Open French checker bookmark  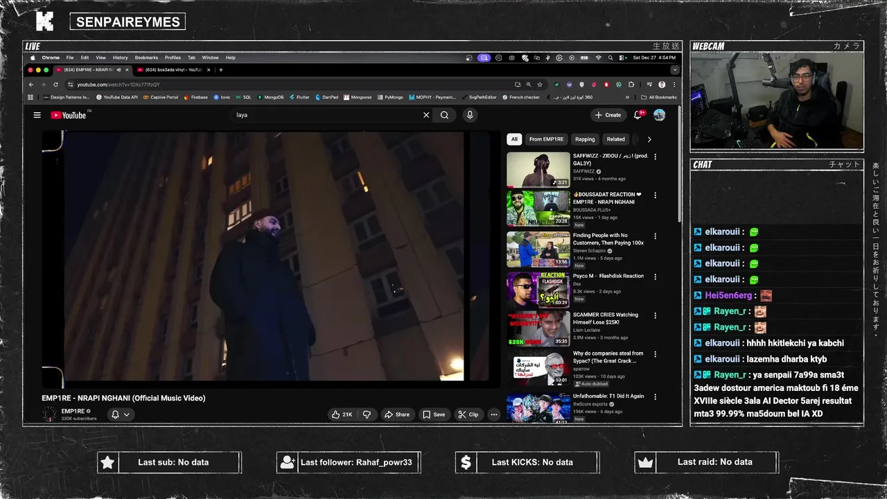(520, 97)
